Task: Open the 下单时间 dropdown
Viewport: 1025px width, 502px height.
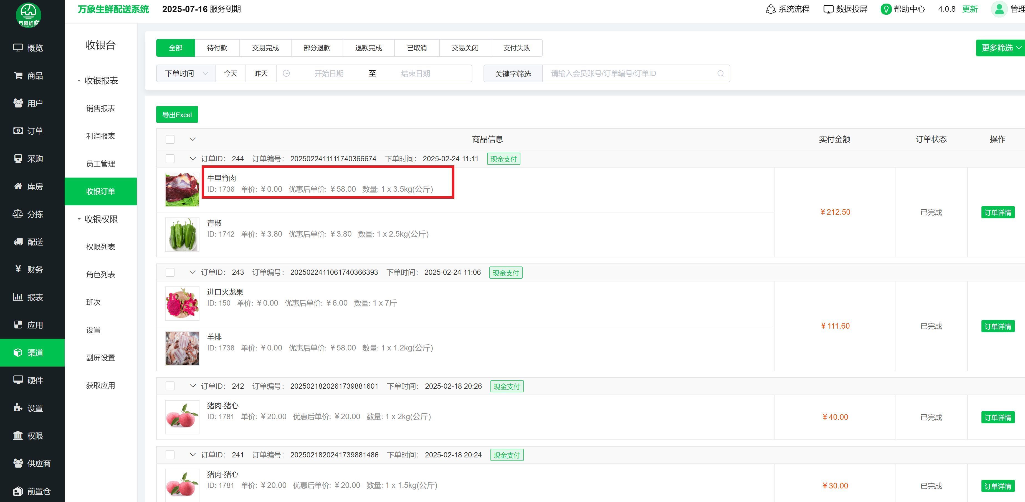Action: pyautogui.click(x=186, y=73)
